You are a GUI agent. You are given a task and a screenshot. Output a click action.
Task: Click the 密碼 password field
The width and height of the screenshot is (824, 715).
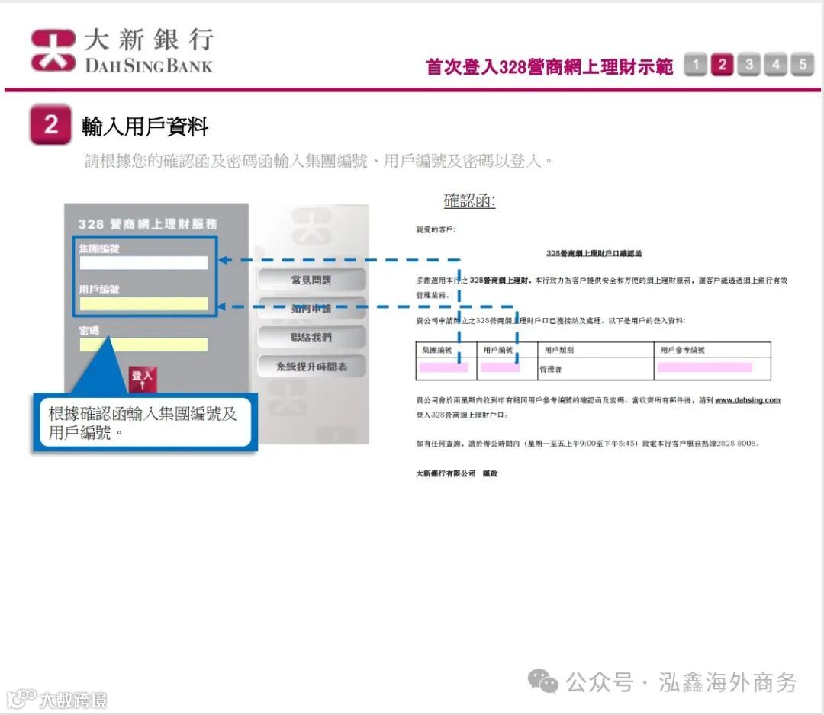click(x=143, y=345)
